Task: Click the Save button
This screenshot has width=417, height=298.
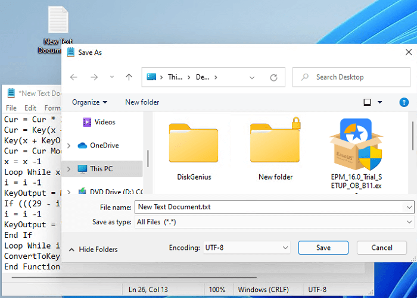Action: tap(323, 247)
